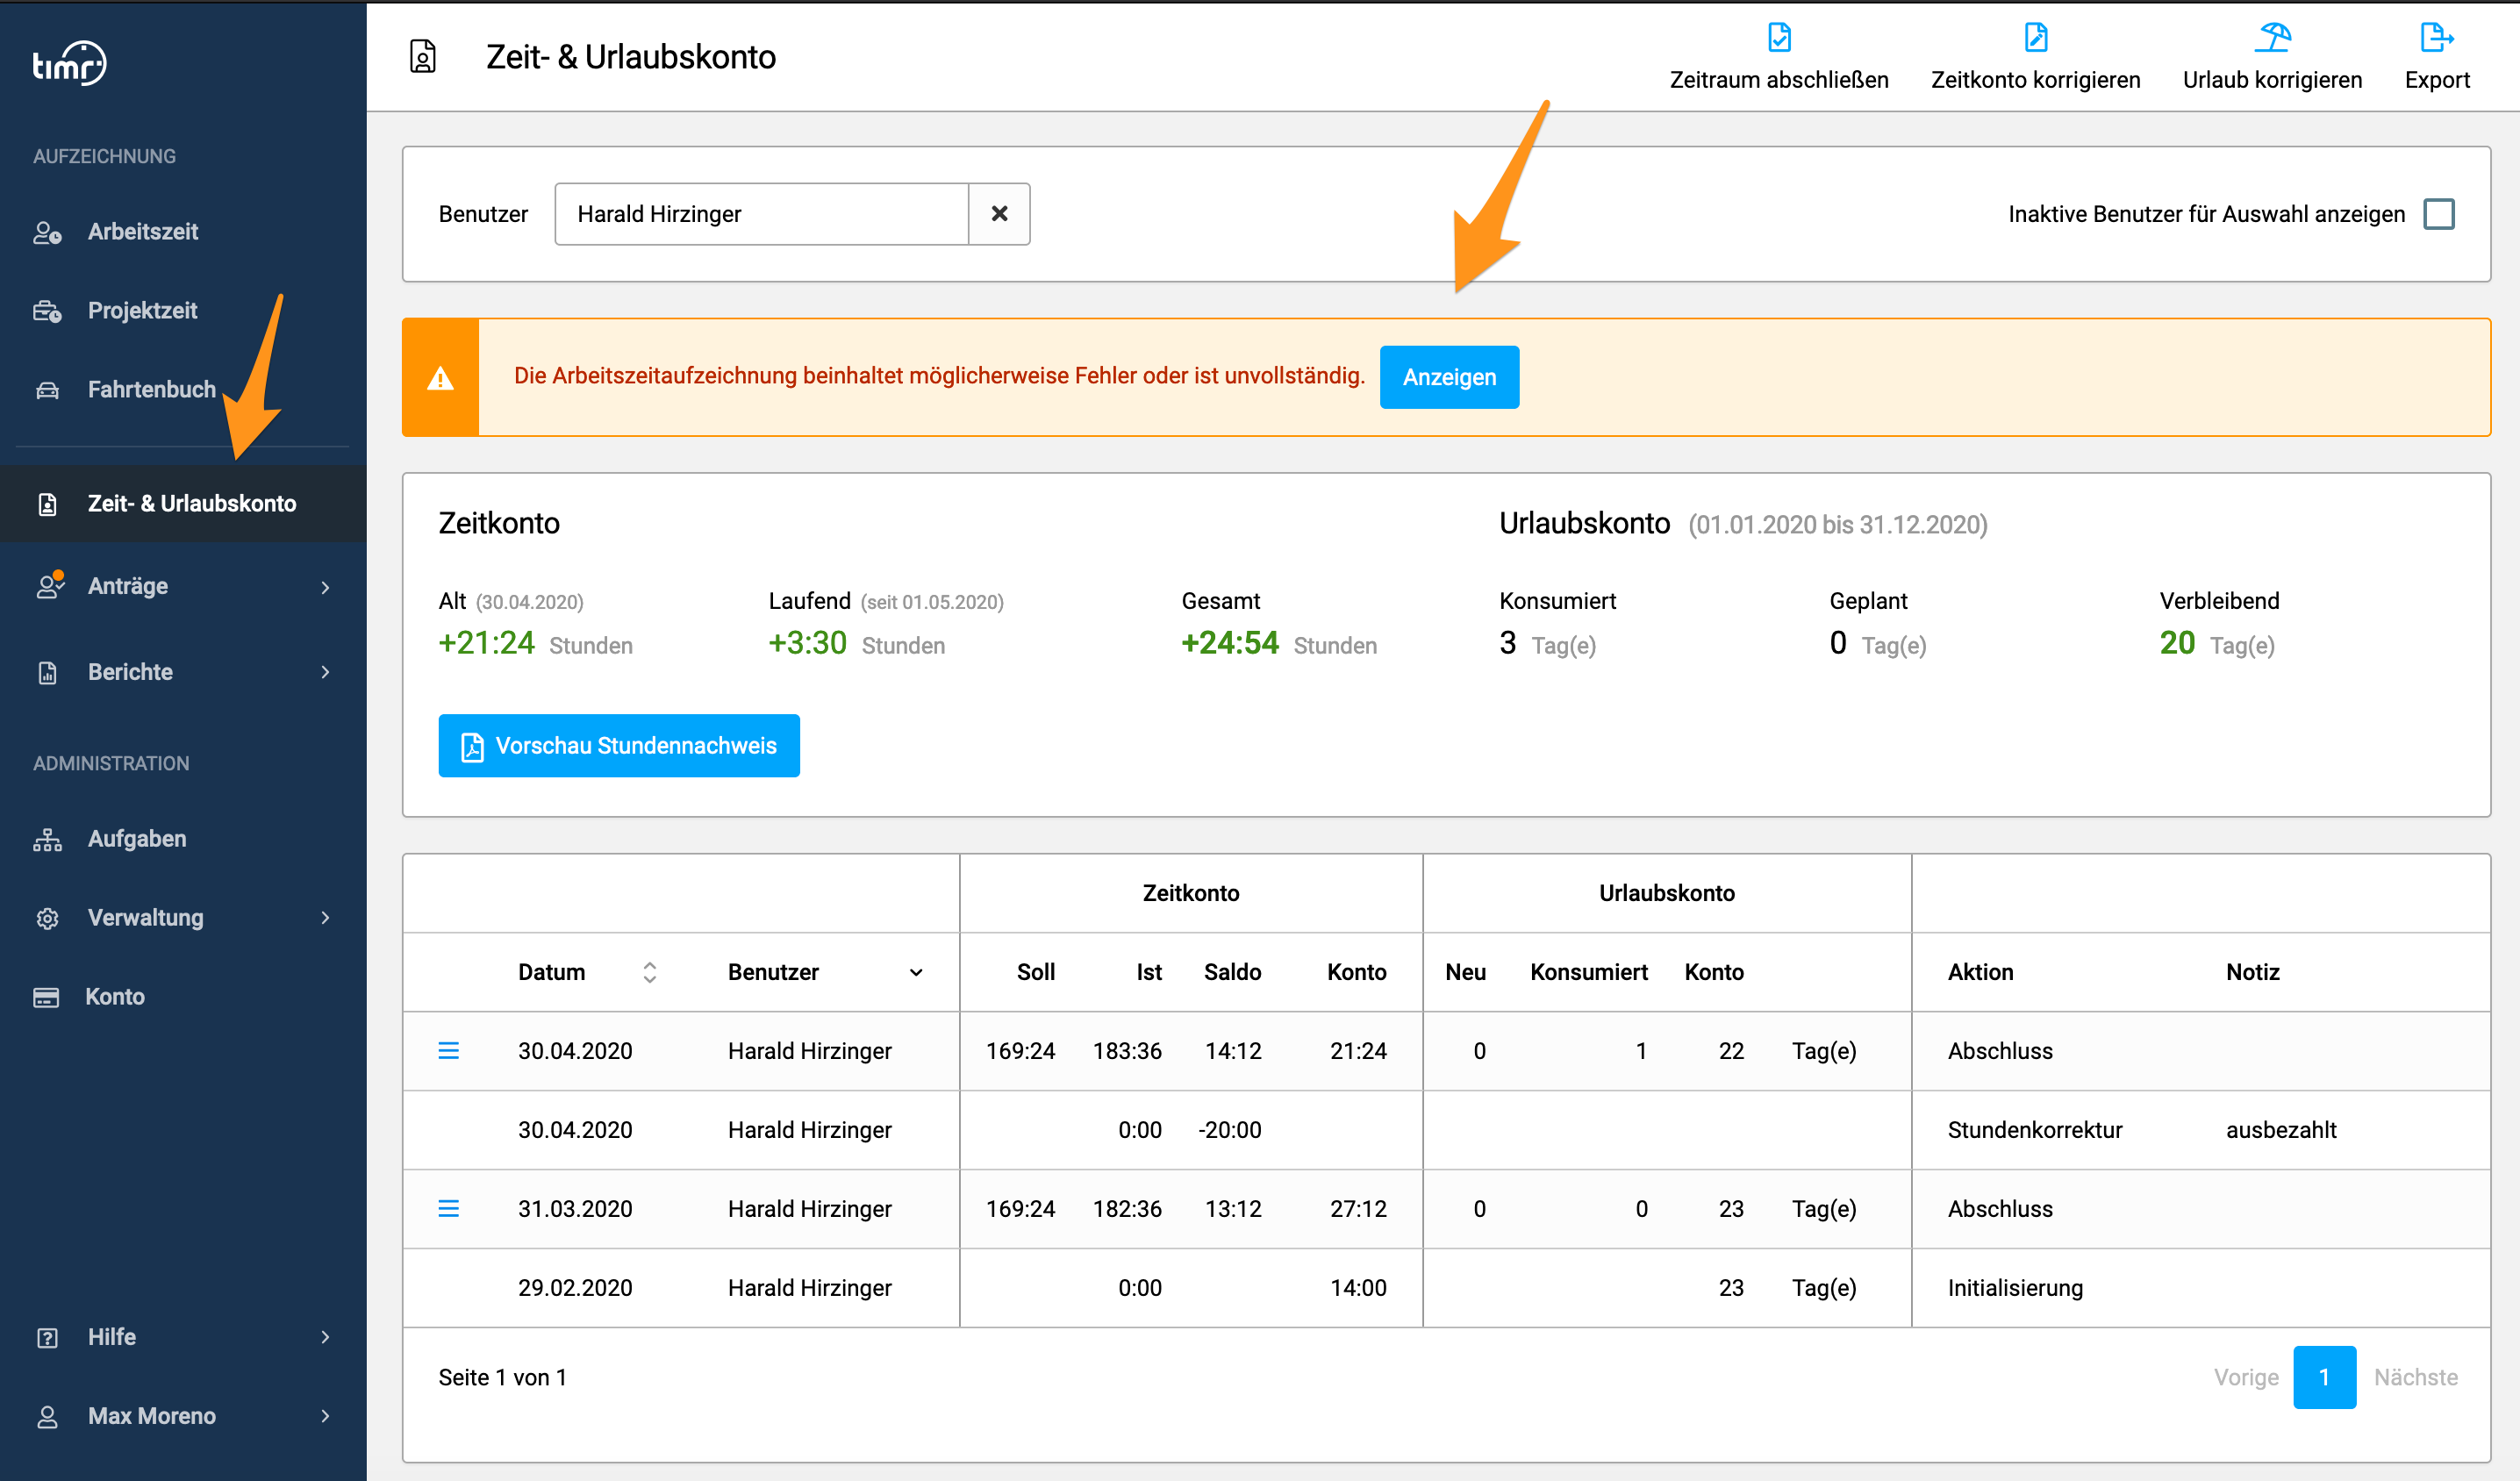Viewport: 2520px width, 1481px height.
Task: Click the Initialisierung action cell
Action: 2015,1288
